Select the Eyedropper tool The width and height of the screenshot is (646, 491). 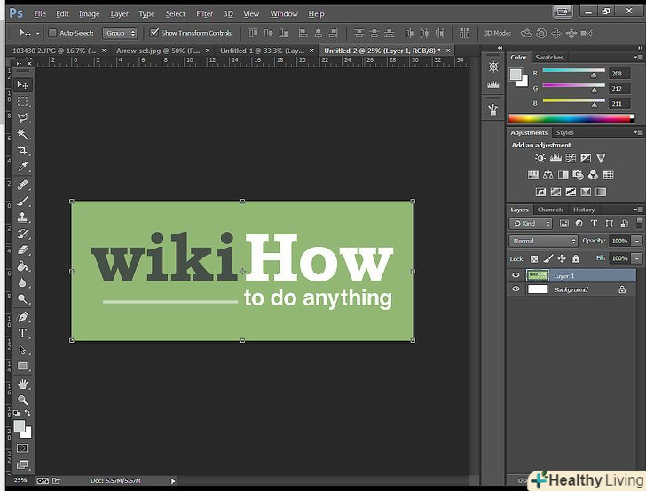click(23, 166)
